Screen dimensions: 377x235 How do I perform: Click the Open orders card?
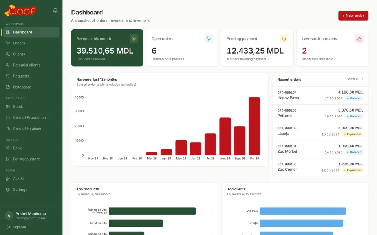[182, 48]
